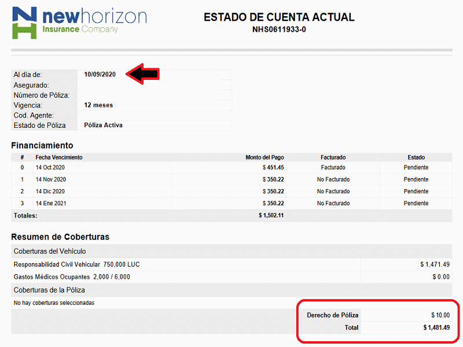Click the totals amount $ 1,502.11
Screen dimensions: 463x347
271,216
